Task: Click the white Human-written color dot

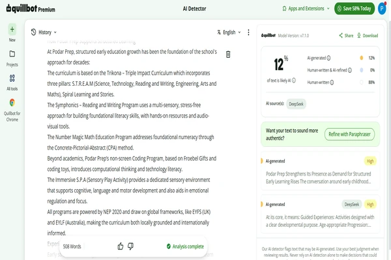Action: pos(361,83)
